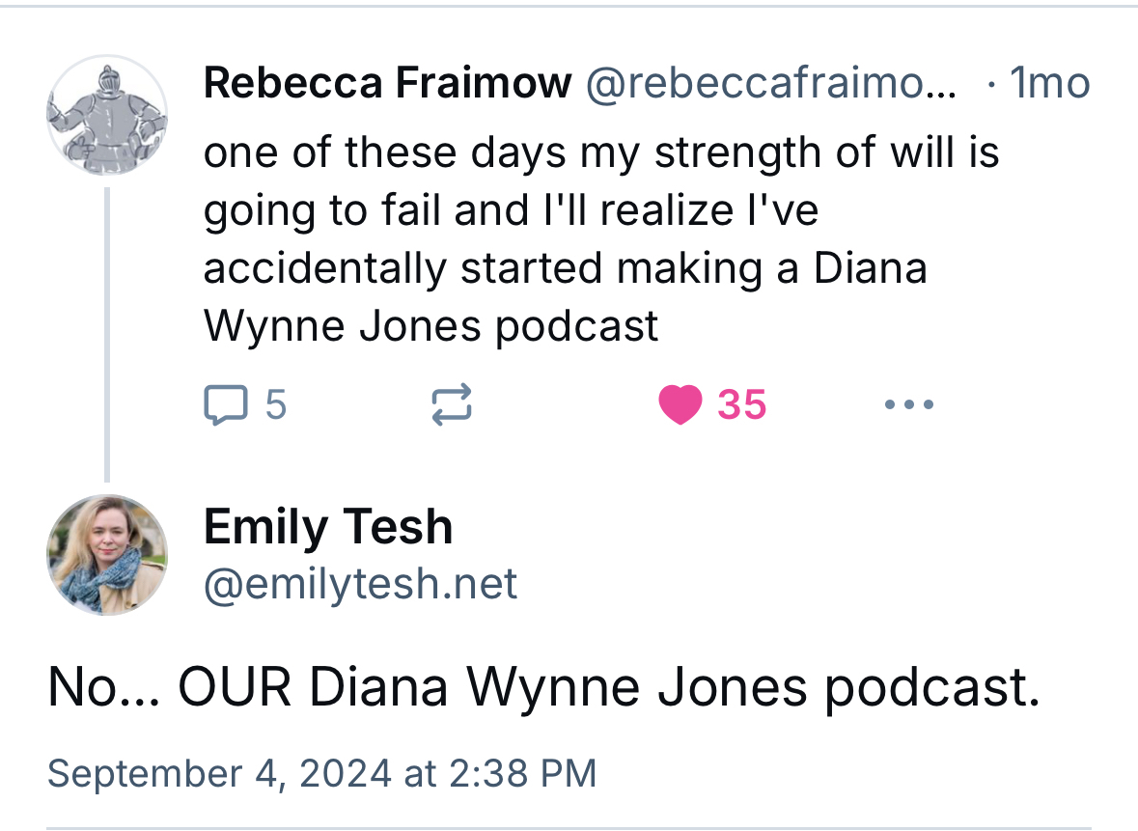
Task: Open the repost arrows menu
Action: tap(450, 405)
